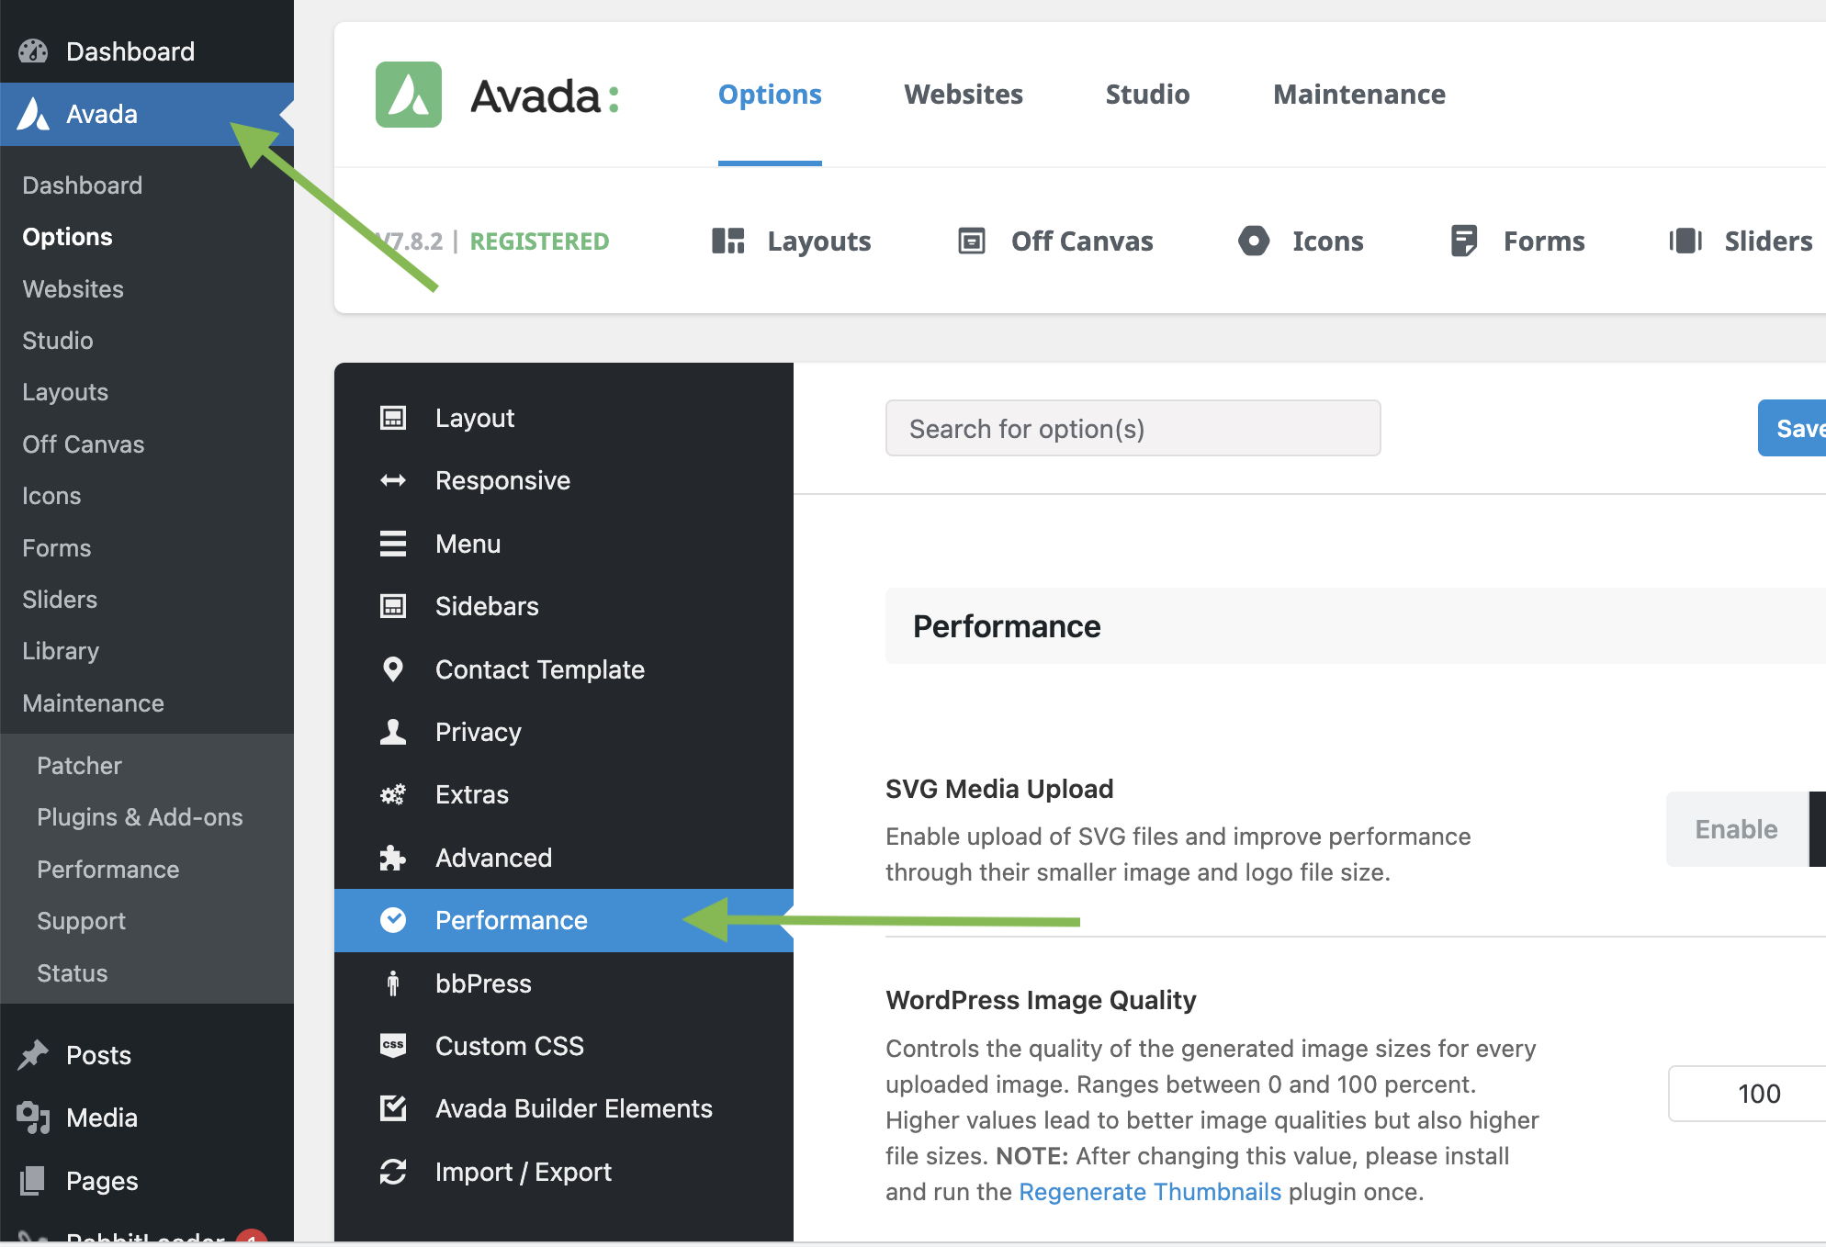Go to the Plugins & Add-ons page
This screenshot has width=1826, height=1247.
140,816
